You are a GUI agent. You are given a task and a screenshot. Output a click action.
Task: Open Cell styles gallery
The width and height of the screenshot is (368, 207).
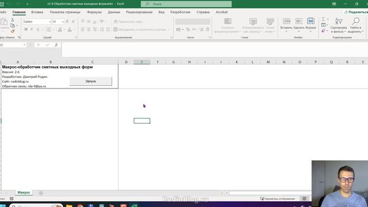point(270,25)
